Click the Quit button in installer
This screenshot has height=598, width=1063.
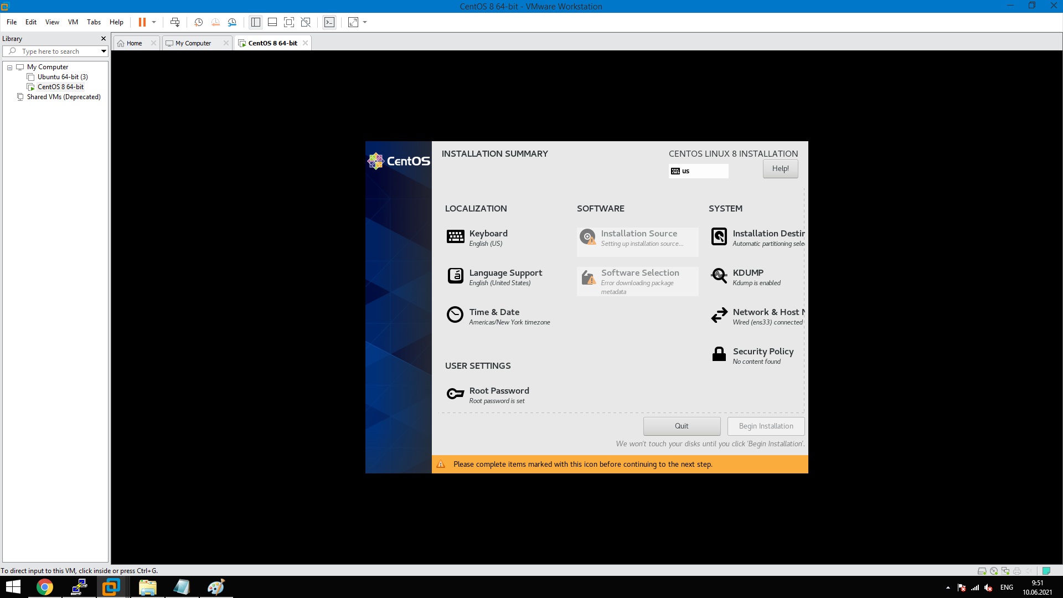[682, 426]
